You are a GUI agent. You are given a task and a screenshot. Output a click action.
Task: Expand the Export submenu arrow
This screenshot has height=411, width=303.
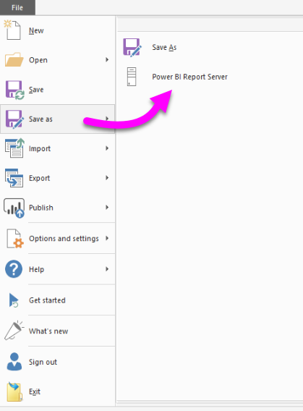[107, 178]
